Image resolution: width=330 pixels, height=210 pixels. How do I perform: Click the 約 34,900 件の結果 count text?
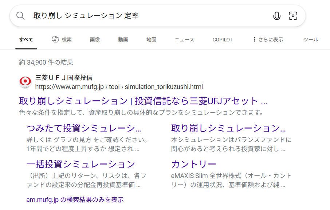click(46, 62)
